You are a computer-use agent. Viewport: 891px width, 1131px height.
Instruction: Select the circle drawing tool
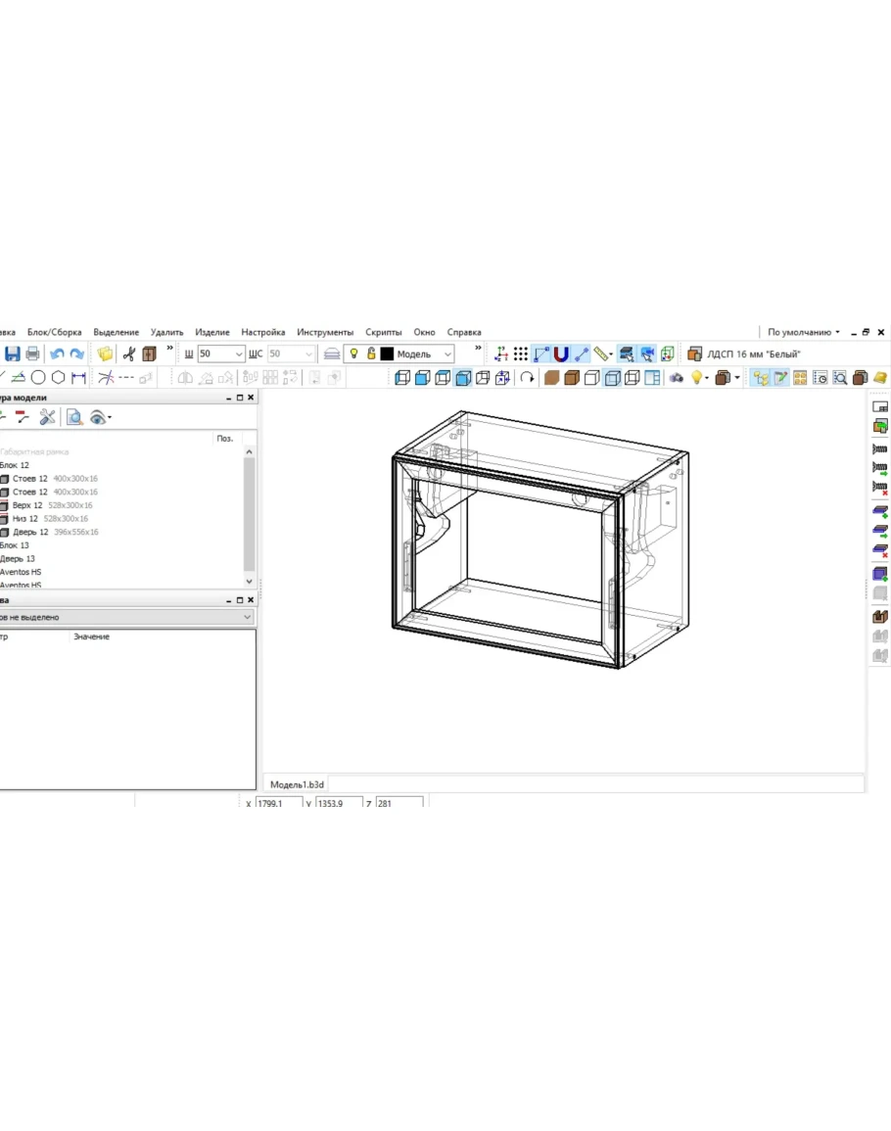tap(38, 378)
